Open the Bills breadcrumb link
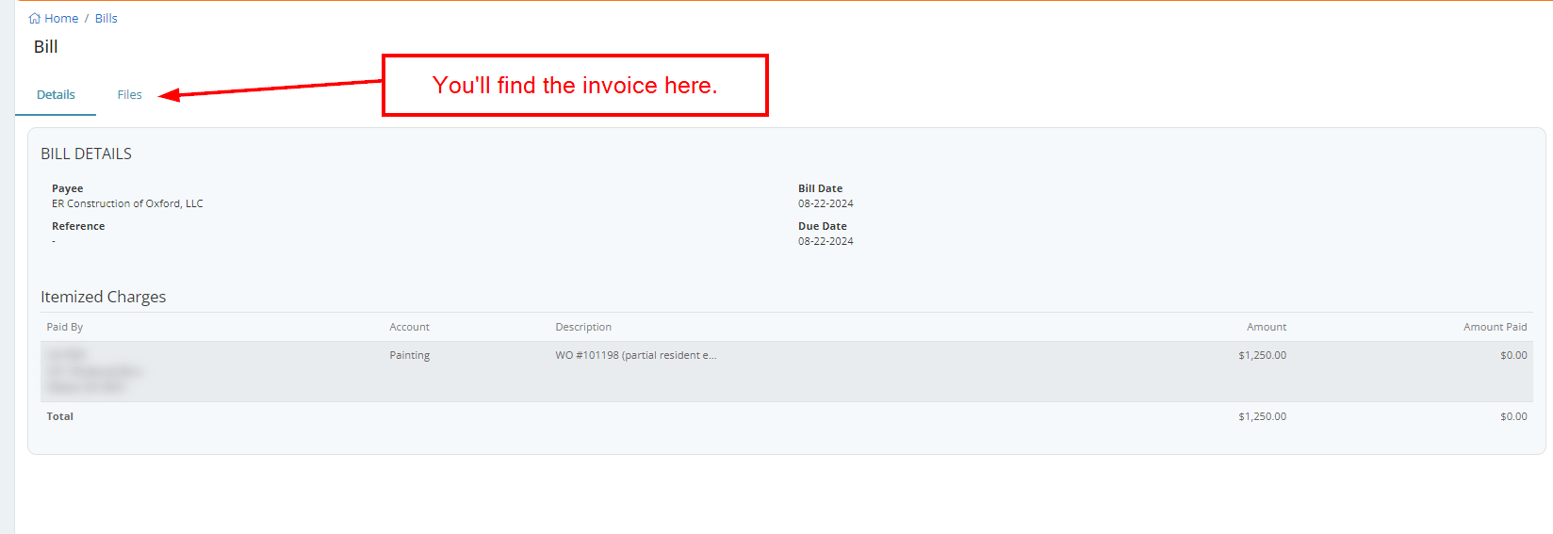The width and height of the screenshot is (1553, 534). click(x=106, y=18)
